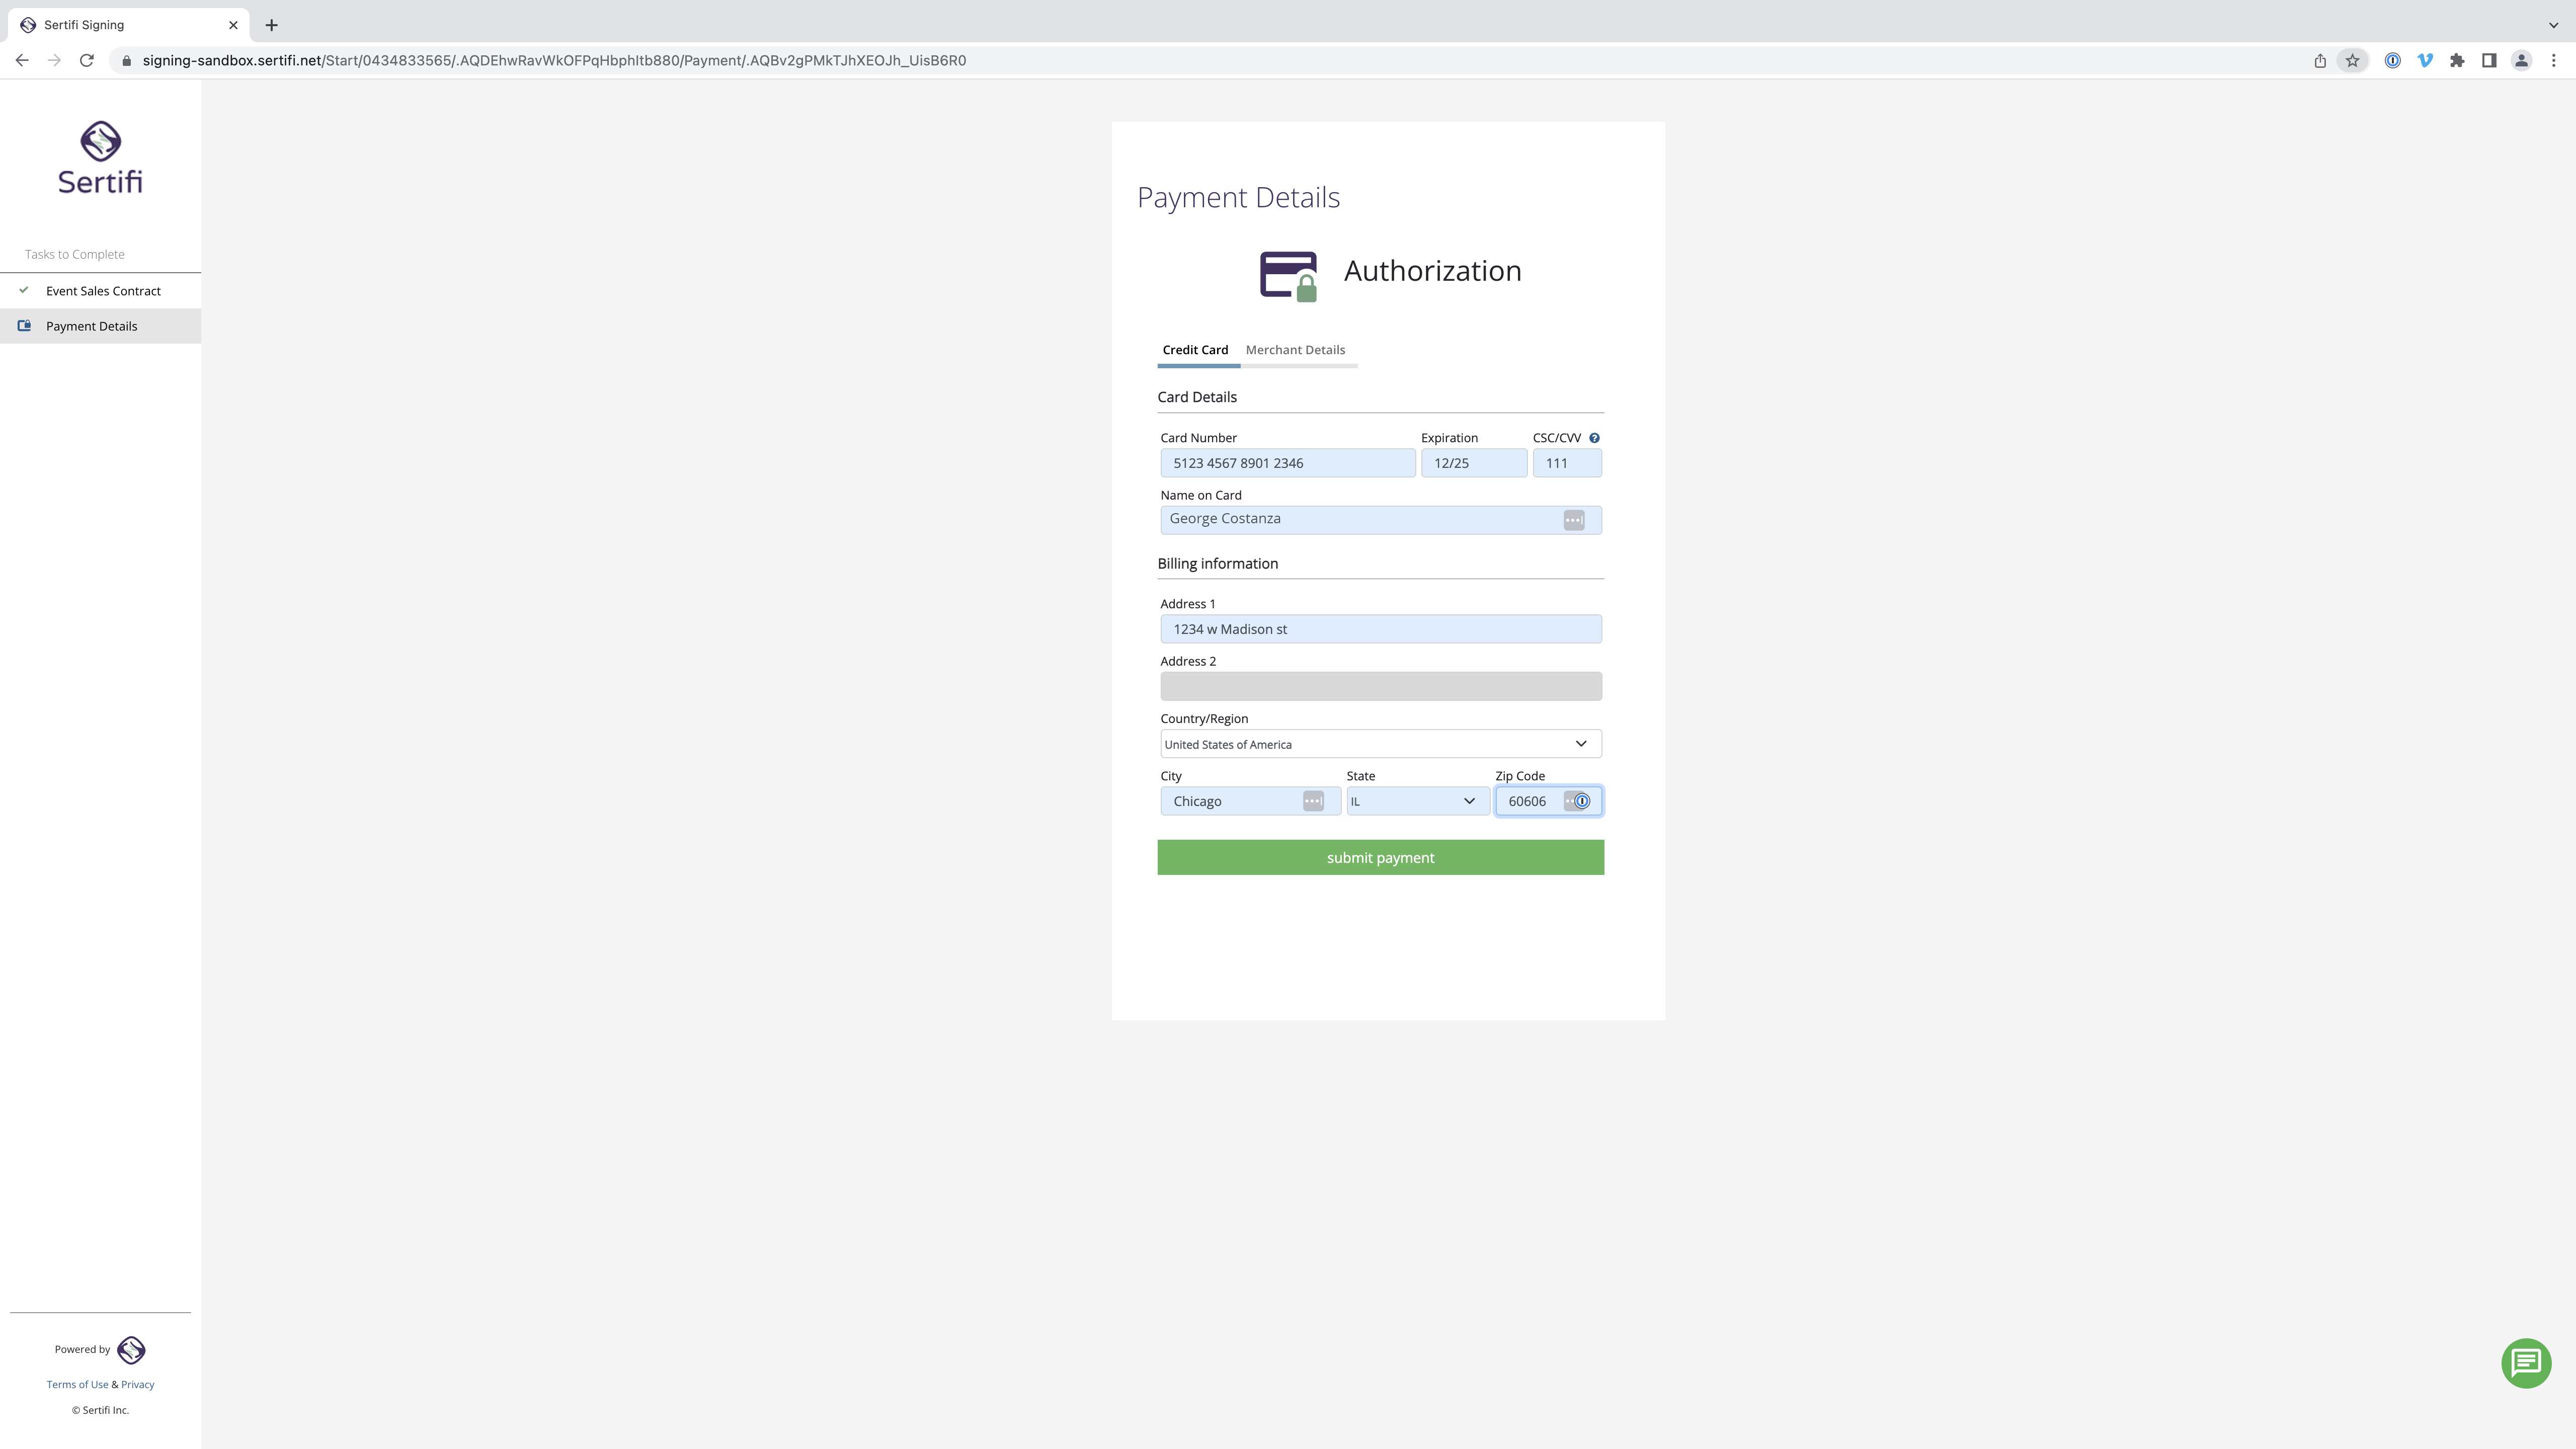The image size is (2576, 1449).
Task: Select the Payment Details task
Action: tap(100, 326)
